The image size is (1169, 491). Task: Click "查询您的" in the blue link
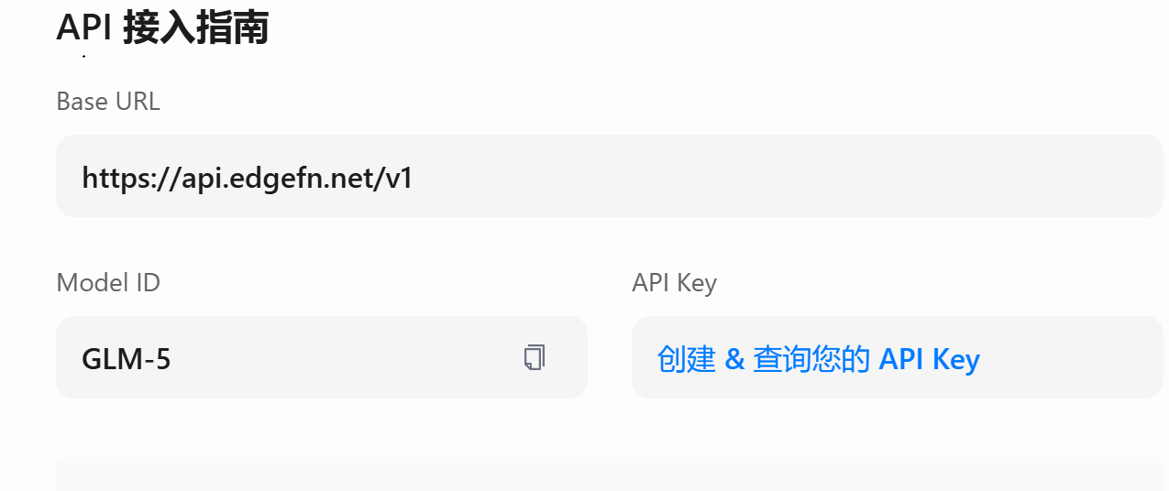tap(811, 359)
